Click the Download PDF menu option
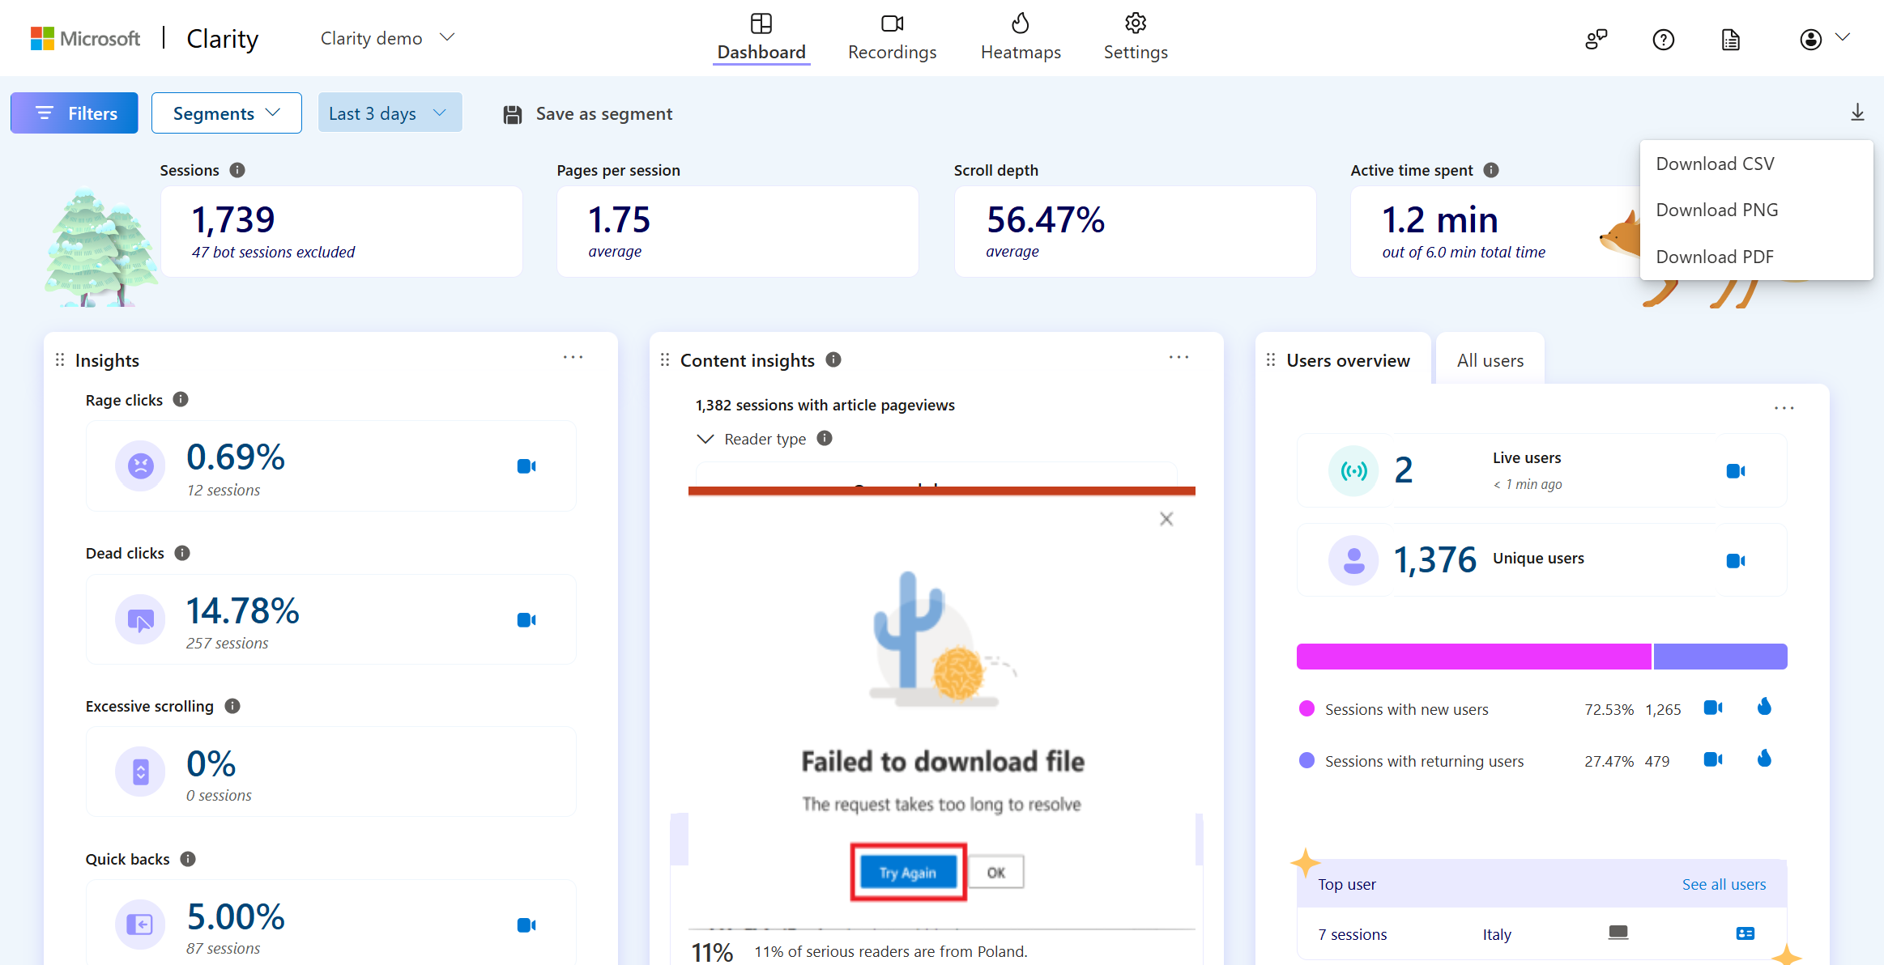 tap(1714, 256)
